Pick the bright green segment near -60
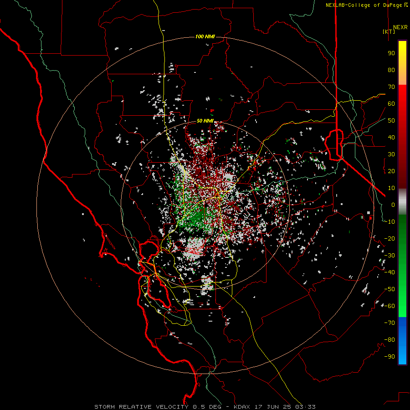Screen dimensions: 410x410 [x=402, y=306]
